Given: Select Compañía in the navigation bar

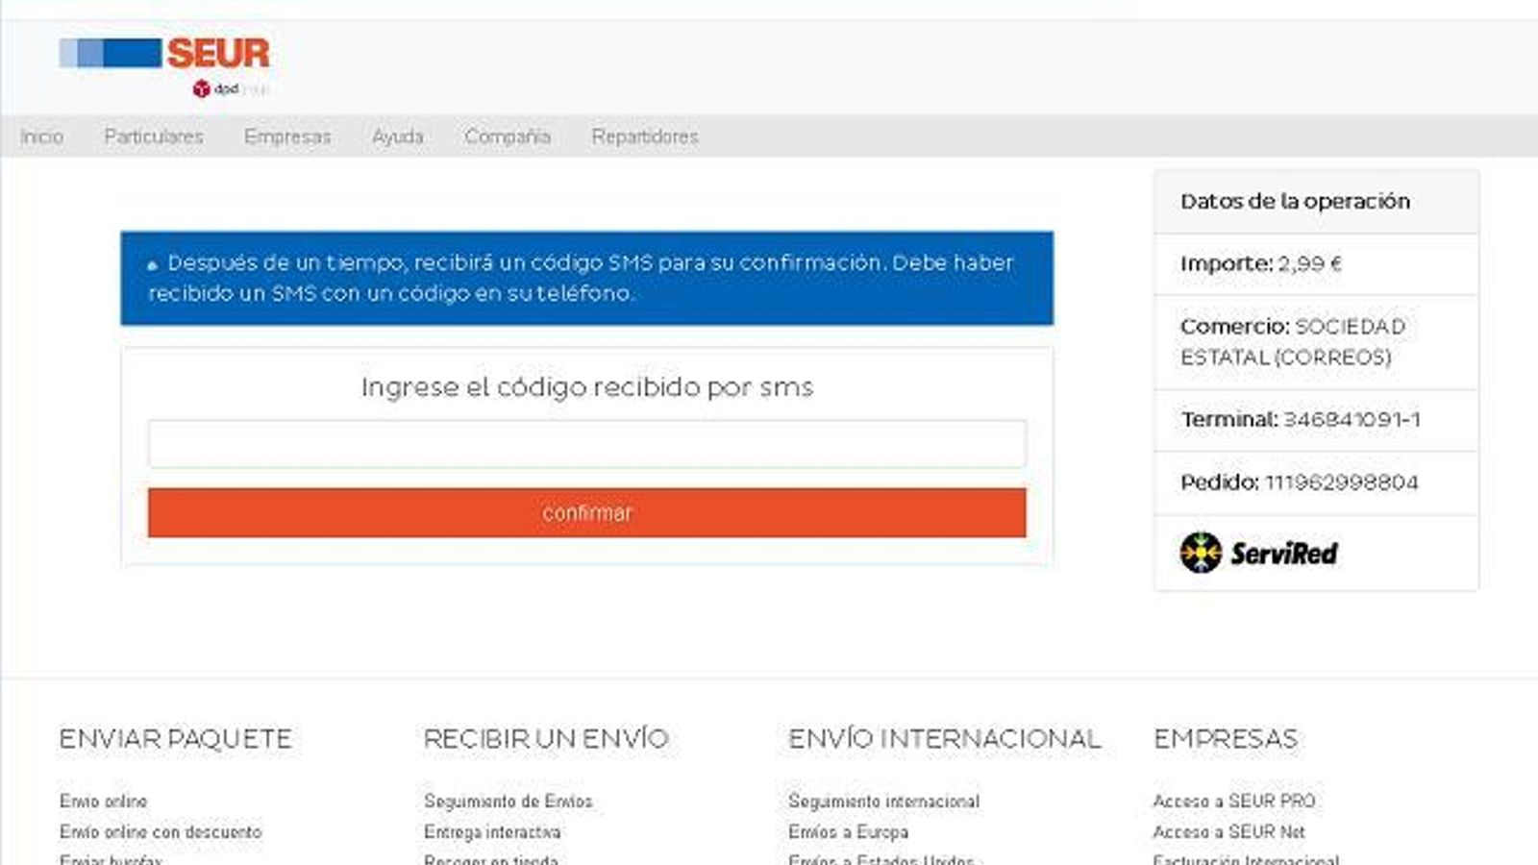Looking at the screenshot, I should point(508,136).
